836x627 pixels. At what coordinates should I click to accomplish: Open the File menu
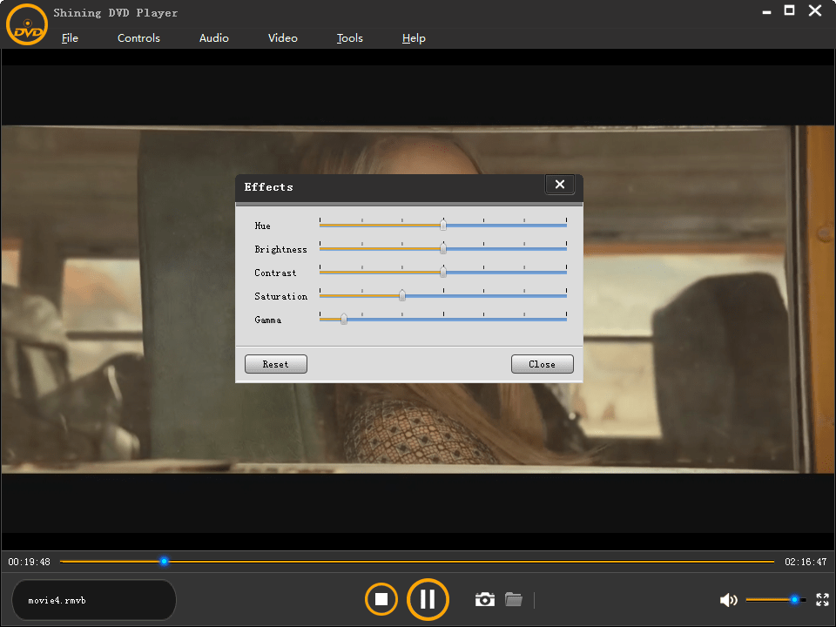click(70, 37)
